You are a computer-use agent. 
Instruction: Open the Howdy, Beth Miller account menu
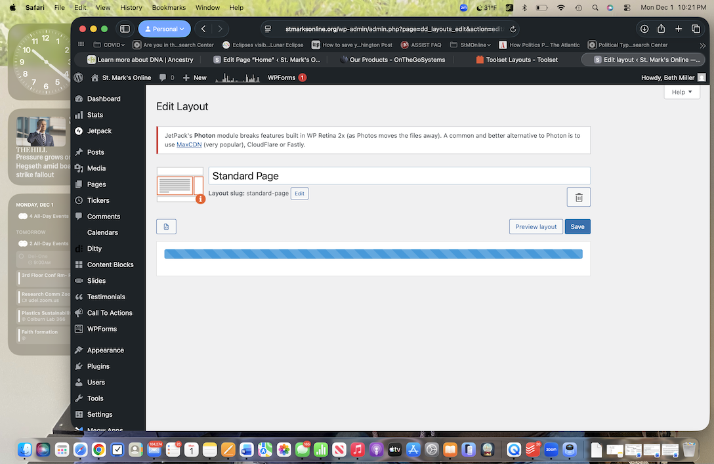pos(673,78)
